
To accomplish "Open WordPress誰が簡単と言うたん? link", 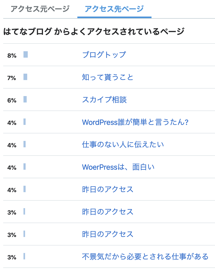I will tap(135, 122).
